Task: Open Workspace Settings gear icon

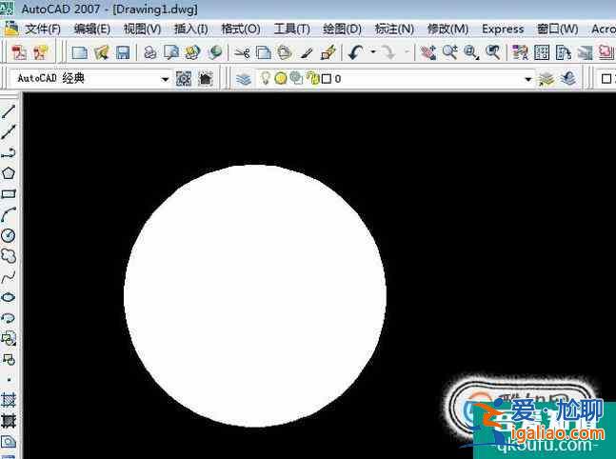Action: (184, 79)
